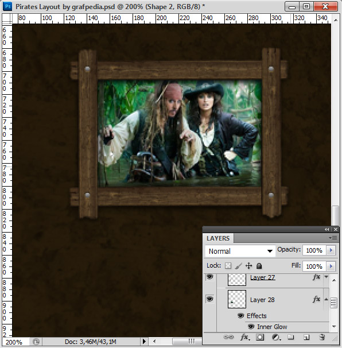Hide Layer 28 using its eye icon
The image size is (342, 348).
click(x=210, y=299)
